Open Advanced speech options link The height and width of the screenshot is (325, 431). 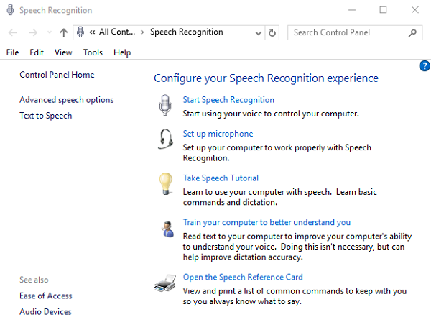[66, 100]
